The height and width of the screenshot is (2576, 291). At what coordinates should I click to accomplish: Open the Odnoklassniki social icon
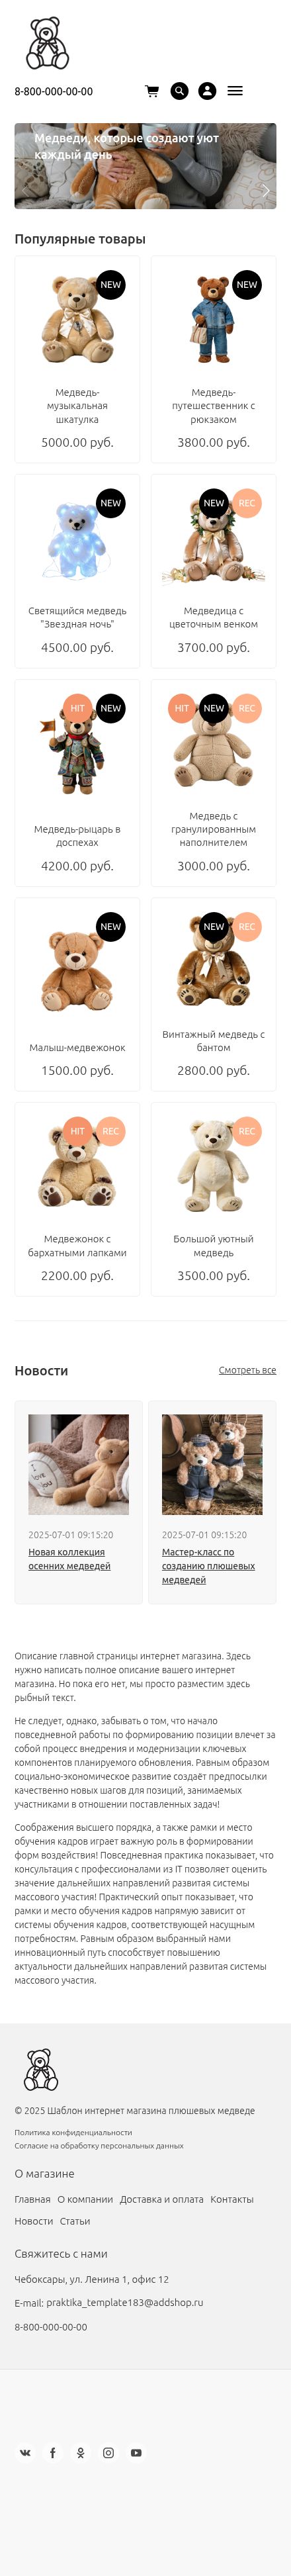point(81,2452)
